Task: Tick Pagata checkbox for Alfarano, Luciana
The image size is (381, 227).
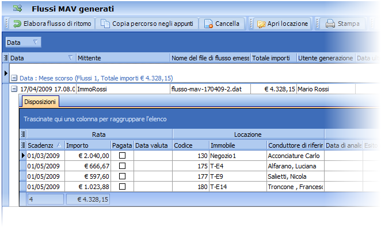Action: (x=122, y=166)
